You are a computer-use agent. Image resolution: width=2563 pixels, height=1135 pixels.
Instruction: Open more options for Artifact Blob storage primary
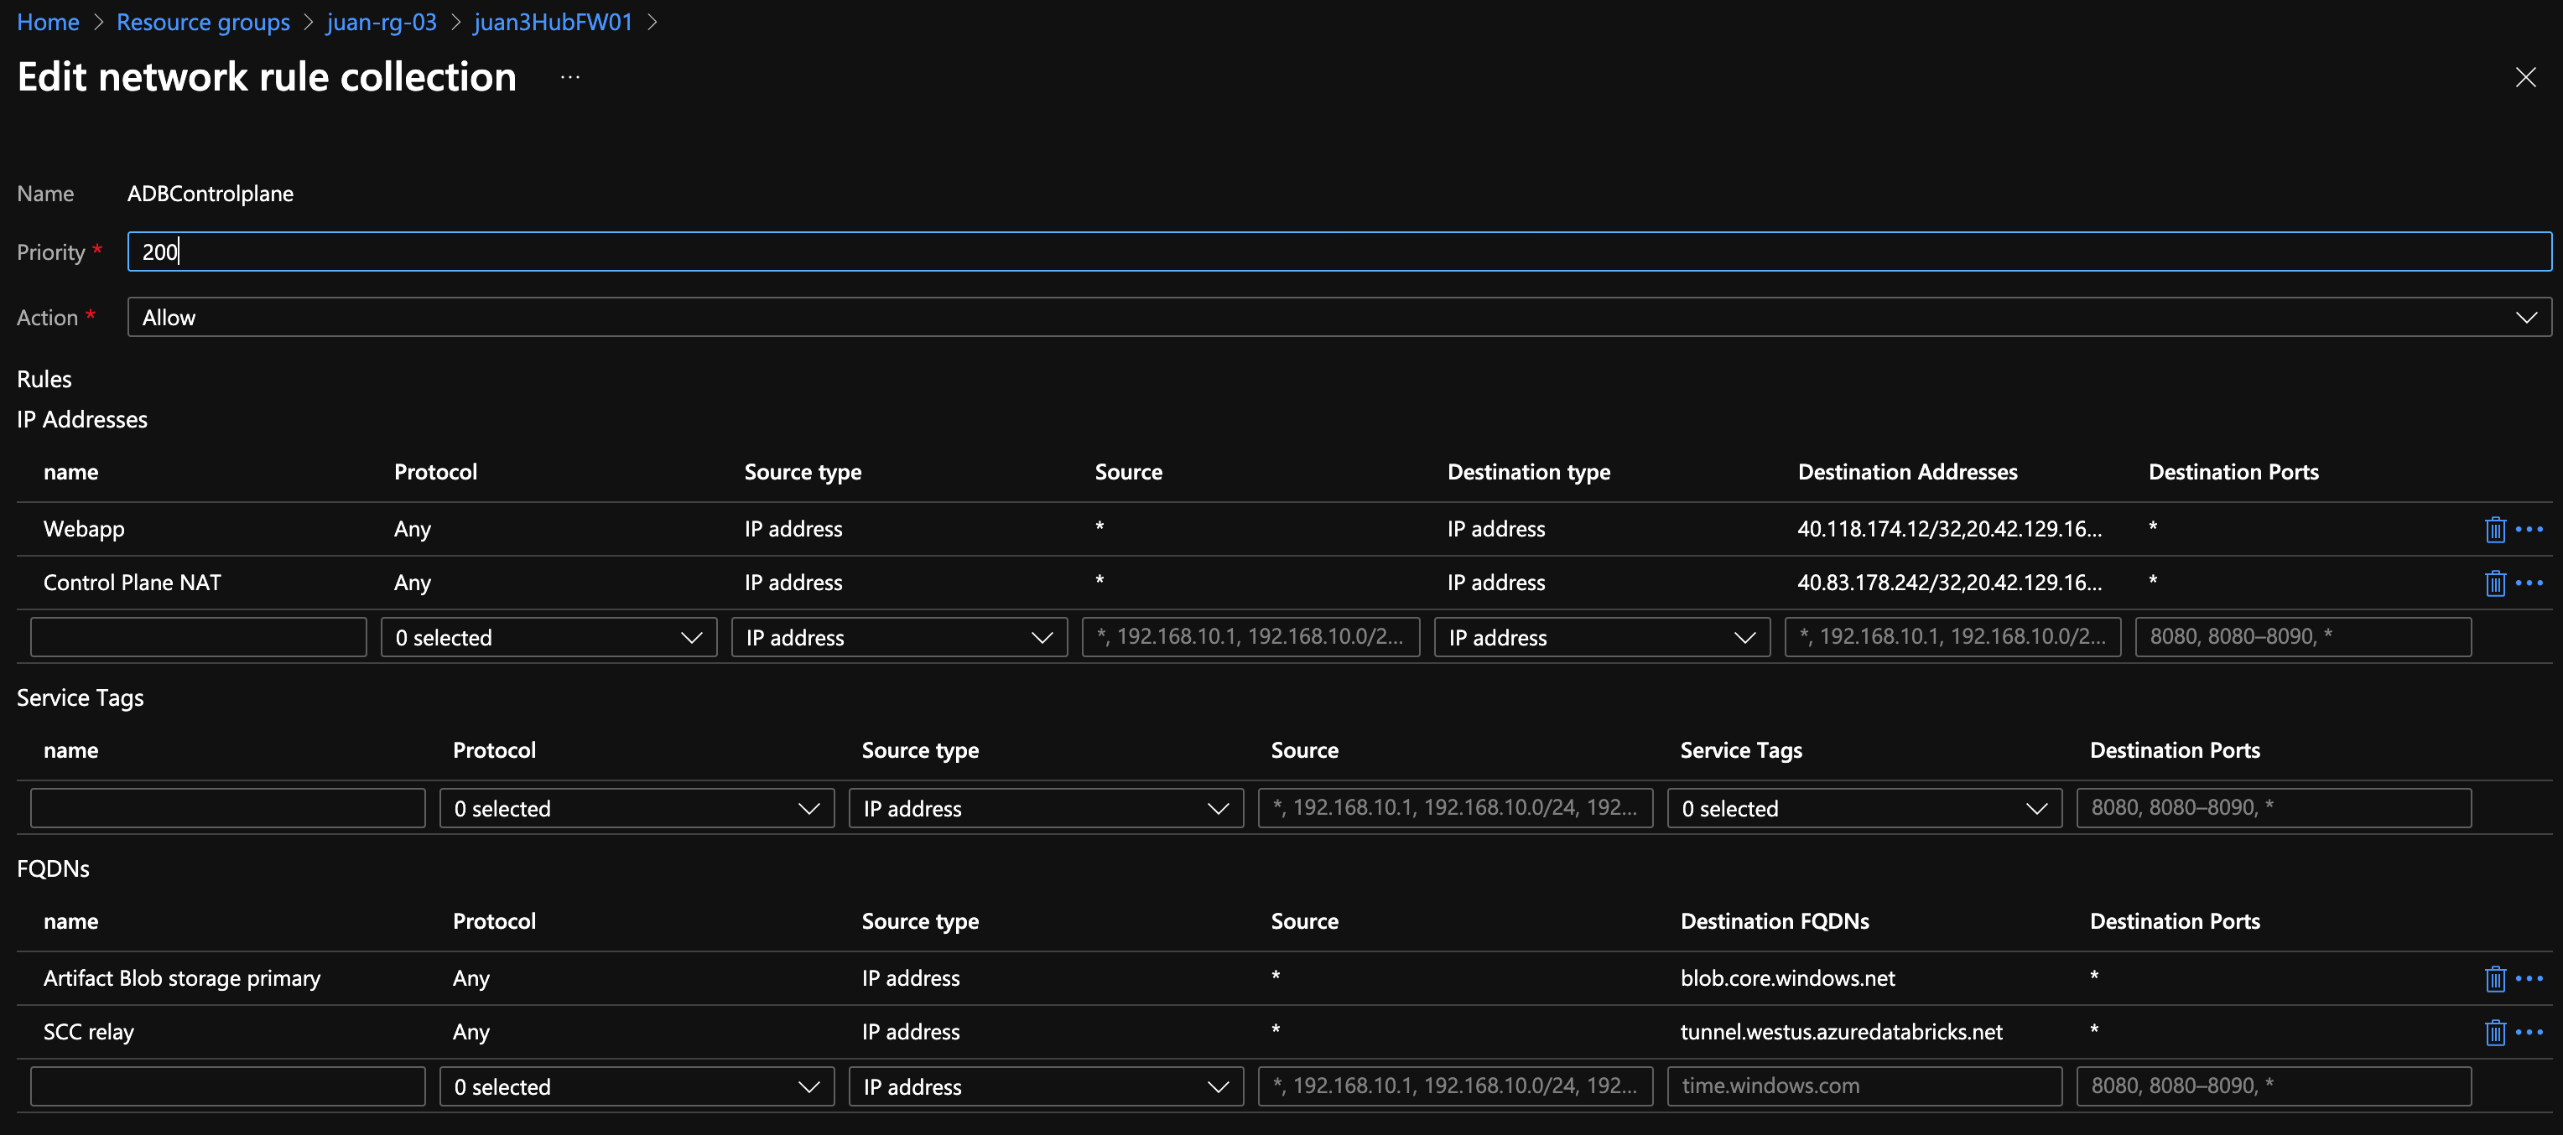pyautogui.click(x=2530, y=979)
